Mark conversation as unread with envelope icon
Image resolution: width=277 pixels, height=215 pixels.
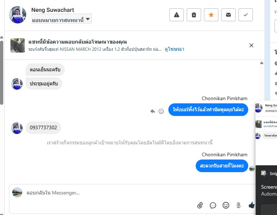tap(228, 15)
